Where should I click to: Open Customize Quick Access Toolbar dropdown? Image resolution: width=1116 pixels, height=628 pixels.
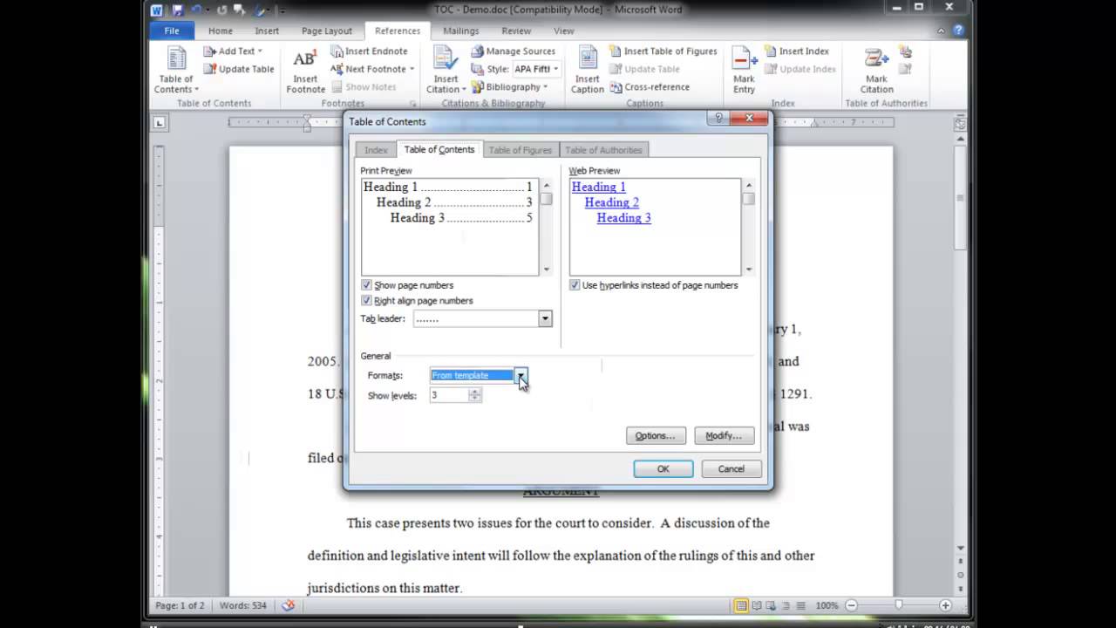(x=282, y=10)
